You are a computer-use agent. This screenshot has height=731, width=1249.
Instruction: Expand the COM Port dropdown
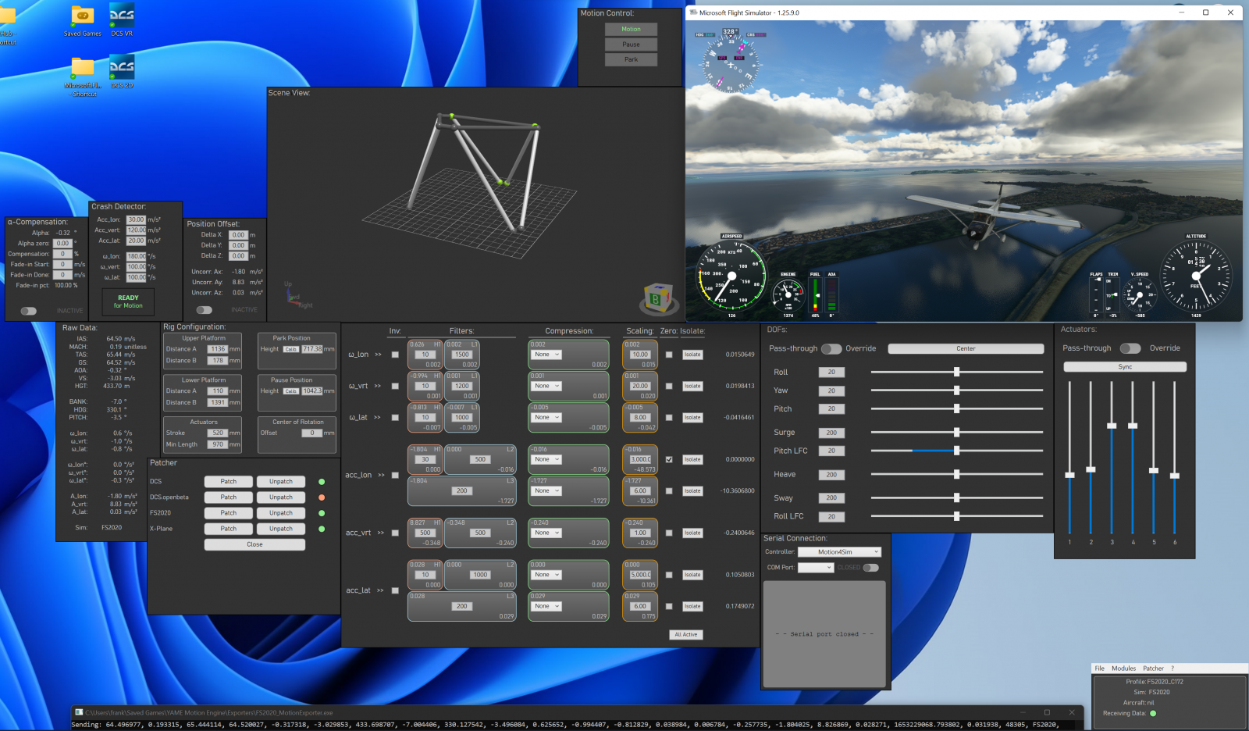tap(816, 568)
